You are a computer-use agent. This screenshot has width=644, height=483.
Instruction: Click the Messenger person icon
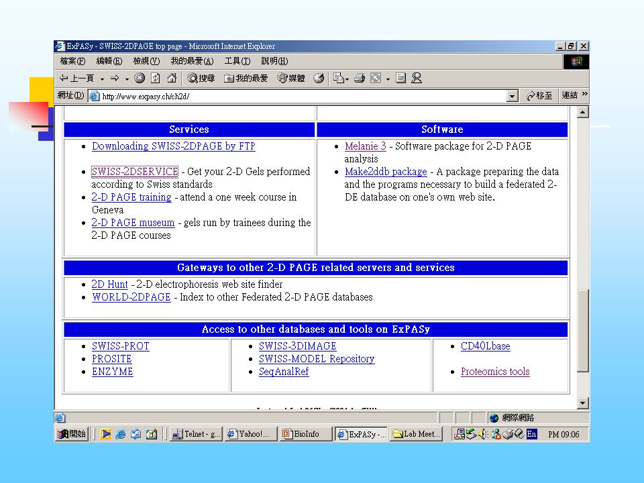(x=417, y=78)
